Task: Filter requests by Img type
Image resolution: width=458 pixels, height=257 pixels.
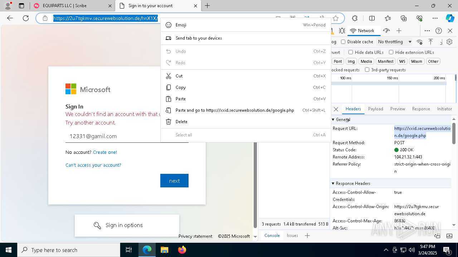Action: pyautogui.click(x=351, y=61)
